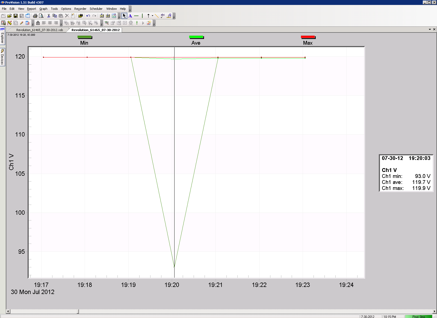This screenshot has height=318, width=437.
Task: Select the pointer arrow tool
Action: (124, 16)
